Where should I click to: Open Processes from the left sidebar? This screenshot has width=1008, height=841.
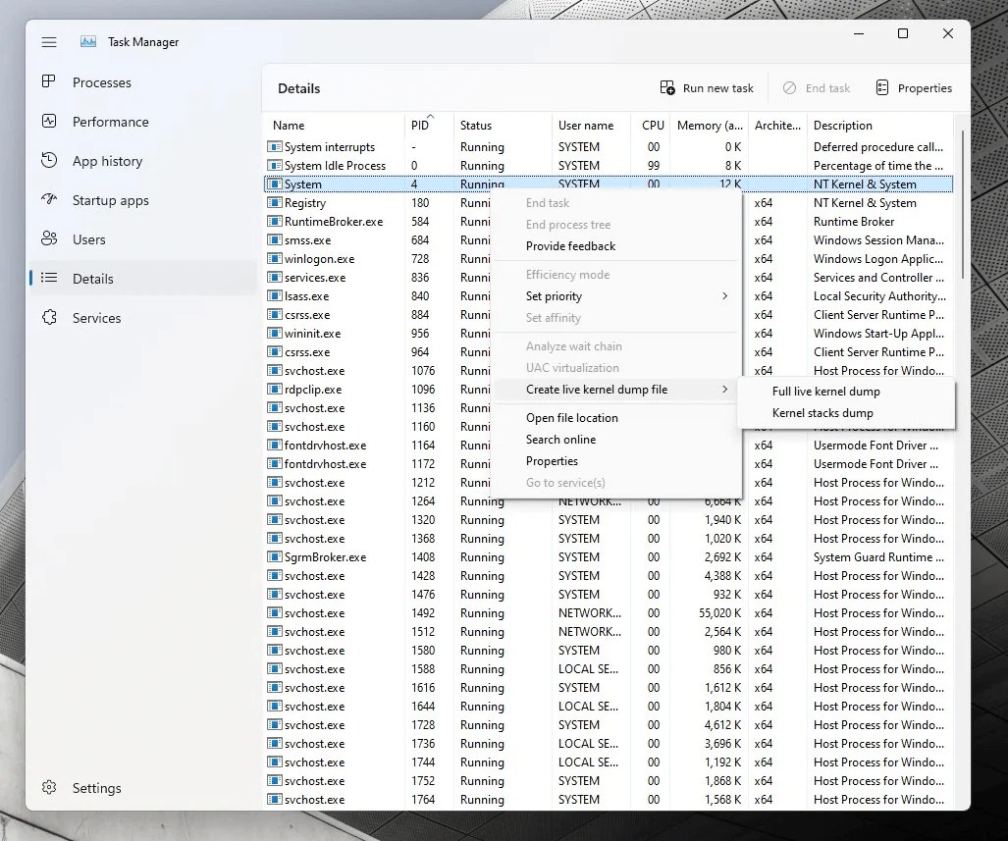(x=101, y=82)
